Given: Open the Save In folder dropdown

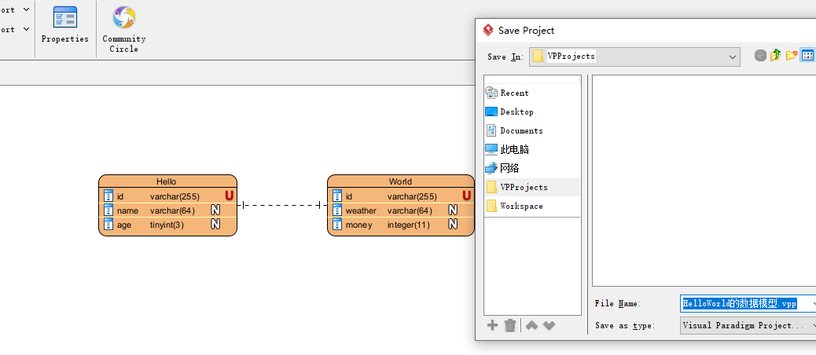Looking at the screenshot, I should tap(733, 57).
